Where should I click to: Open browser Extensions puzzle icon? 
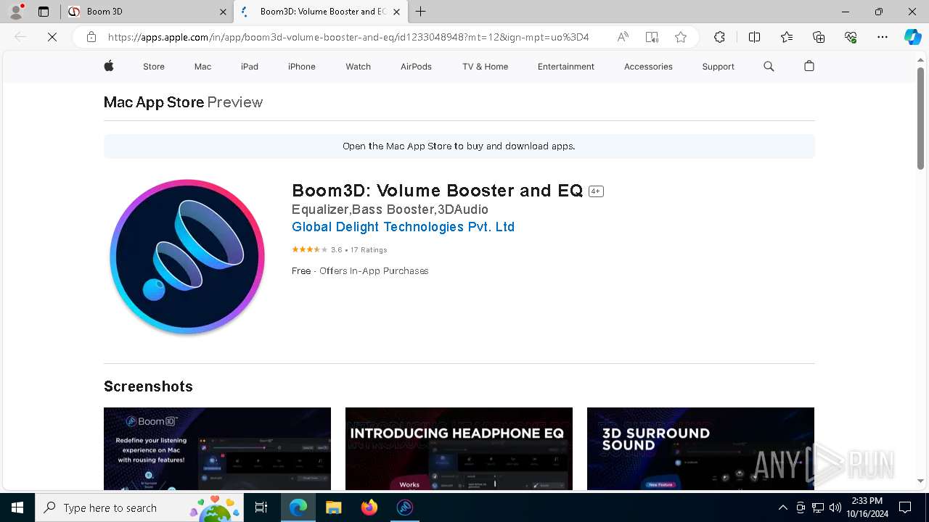pos(719,37)
